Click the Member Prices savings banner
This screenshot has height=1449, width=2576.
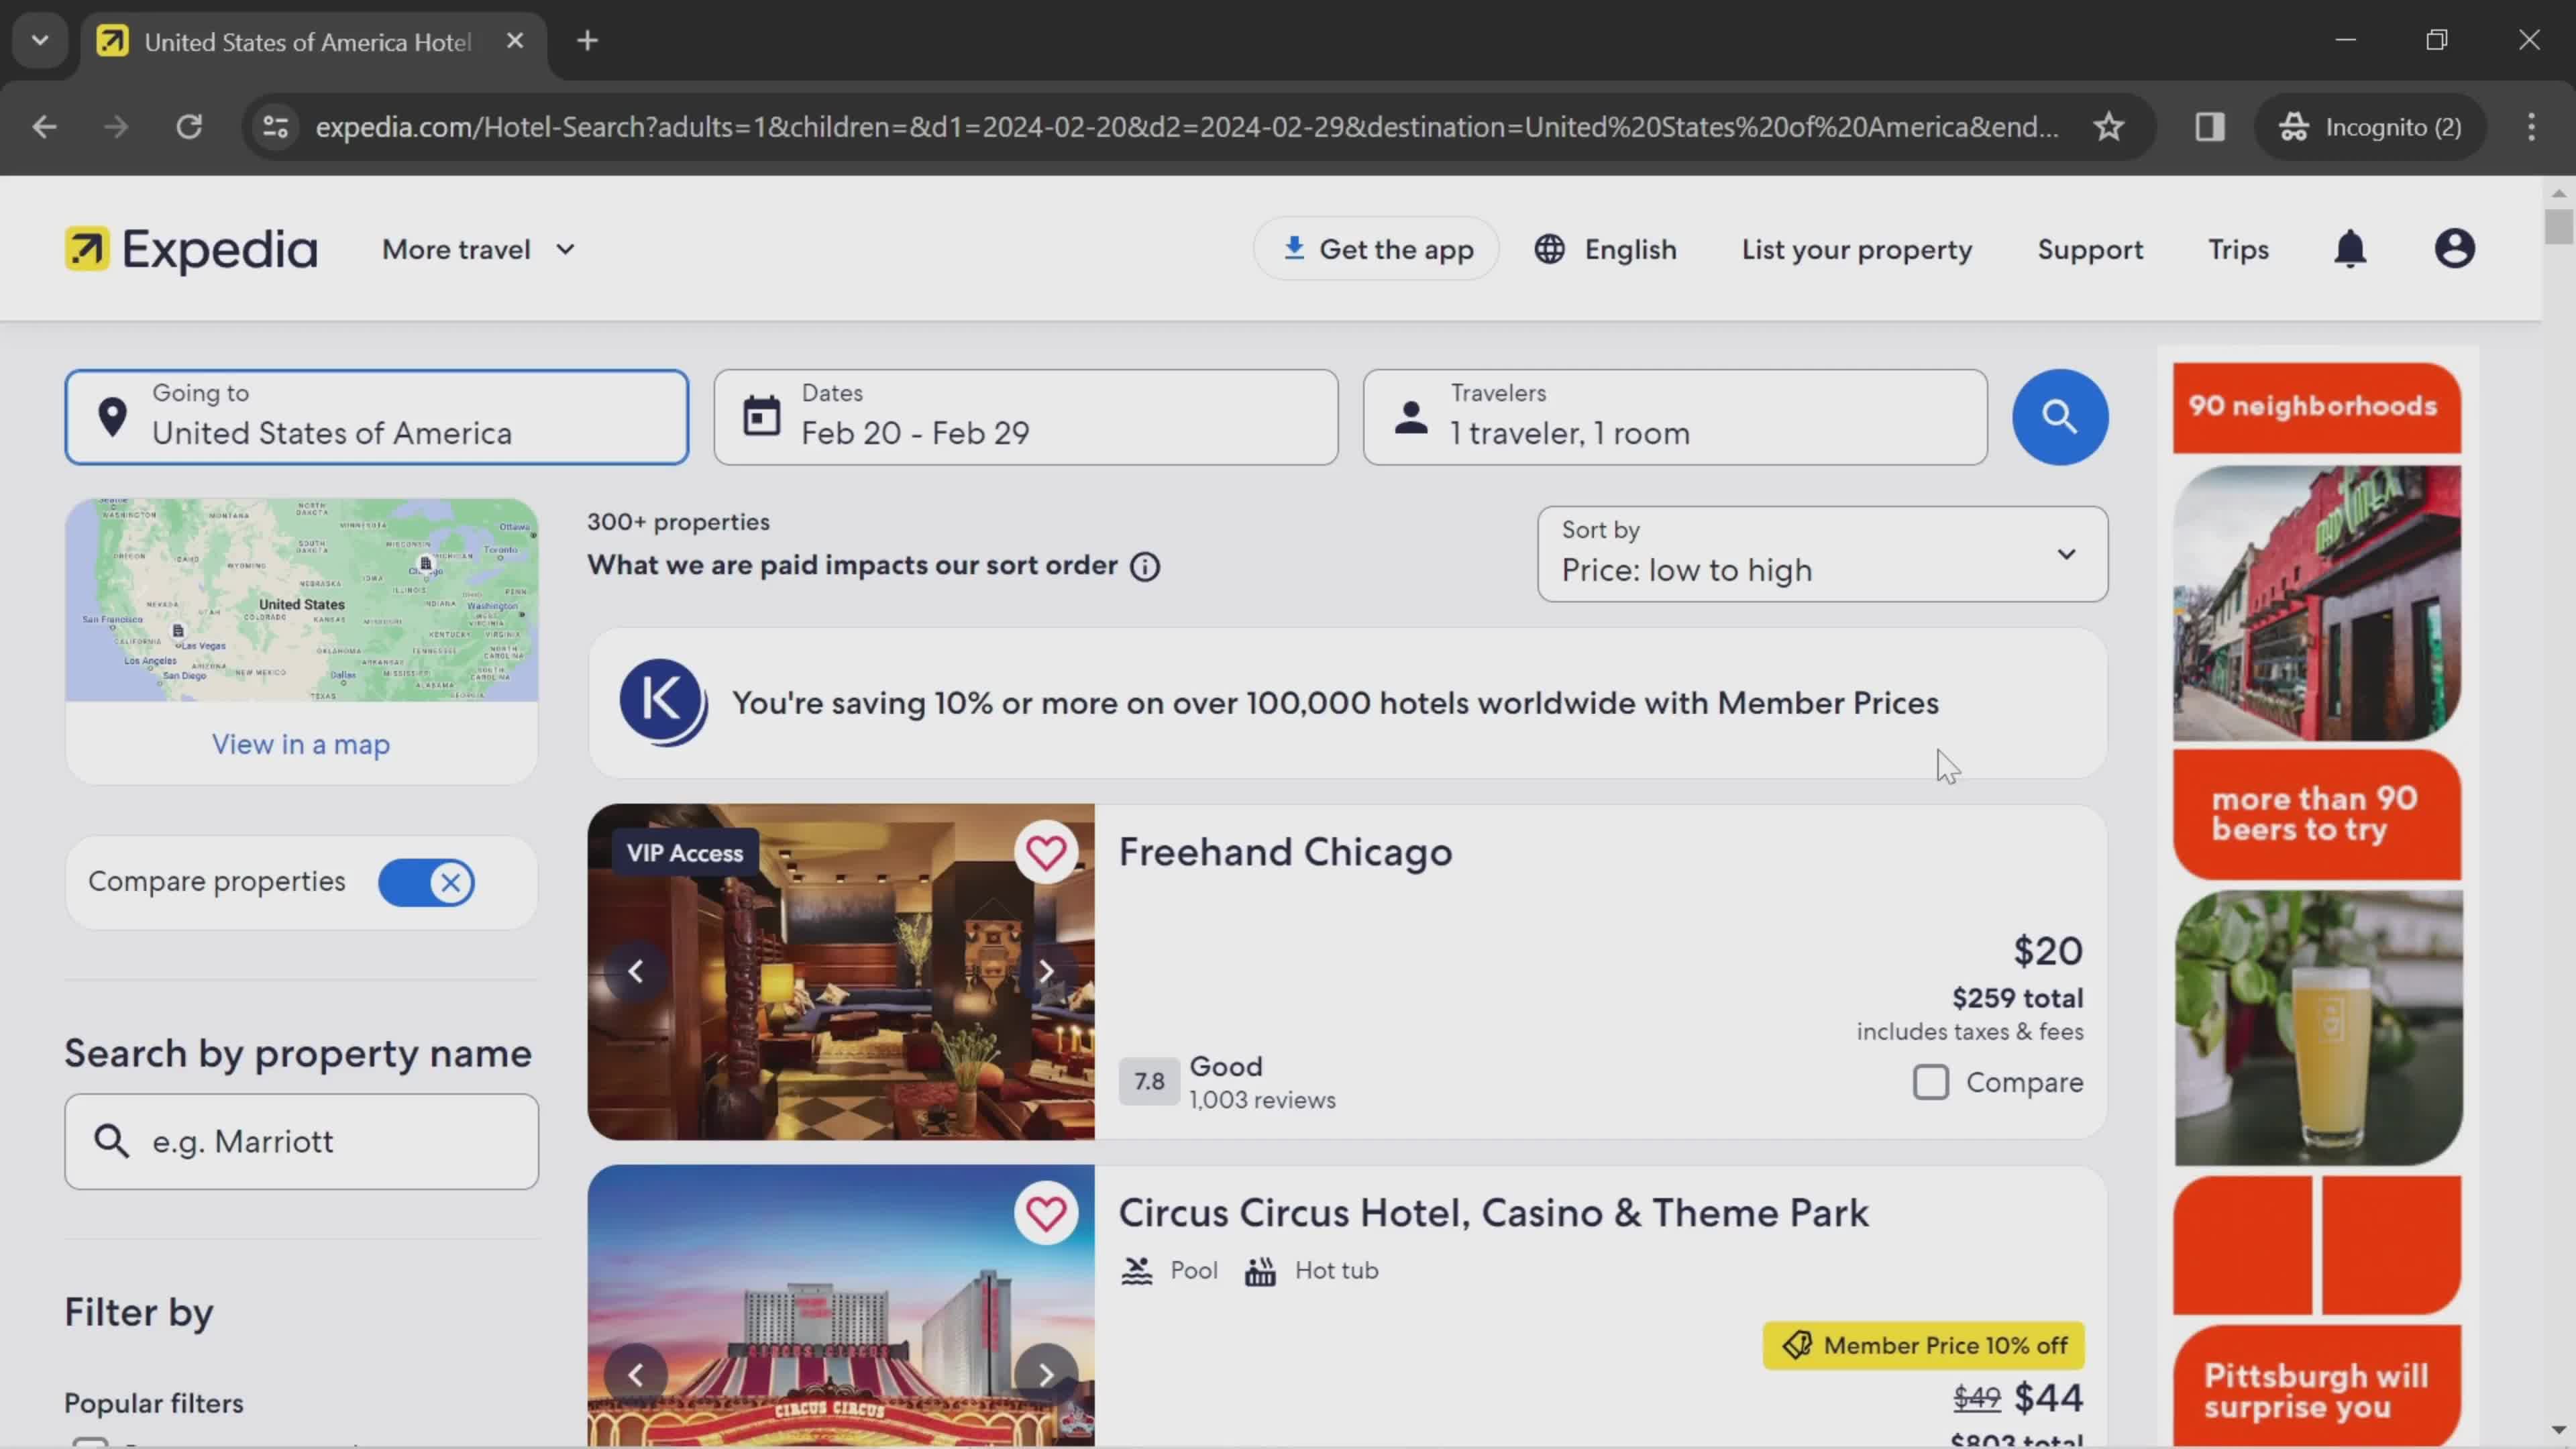pyautogui.click(x=1347, y=703)
